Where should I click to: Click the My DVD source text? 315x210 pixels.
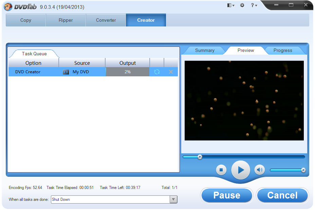click(81, 72)
